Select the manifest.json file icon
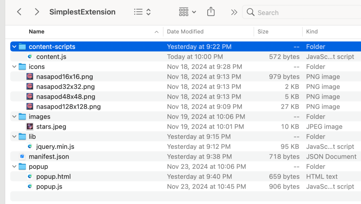The width and height of the screenshot is (361, 204). (x=22, y=157)
